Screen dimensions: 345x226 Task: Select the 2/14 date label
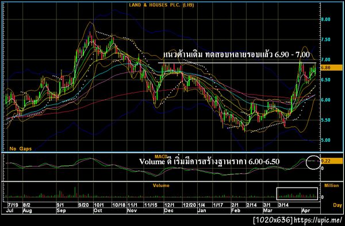click(x=251, y=205)
